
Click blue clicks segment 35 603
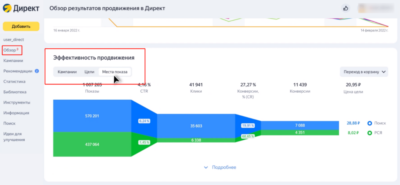(x=196, y=126)
